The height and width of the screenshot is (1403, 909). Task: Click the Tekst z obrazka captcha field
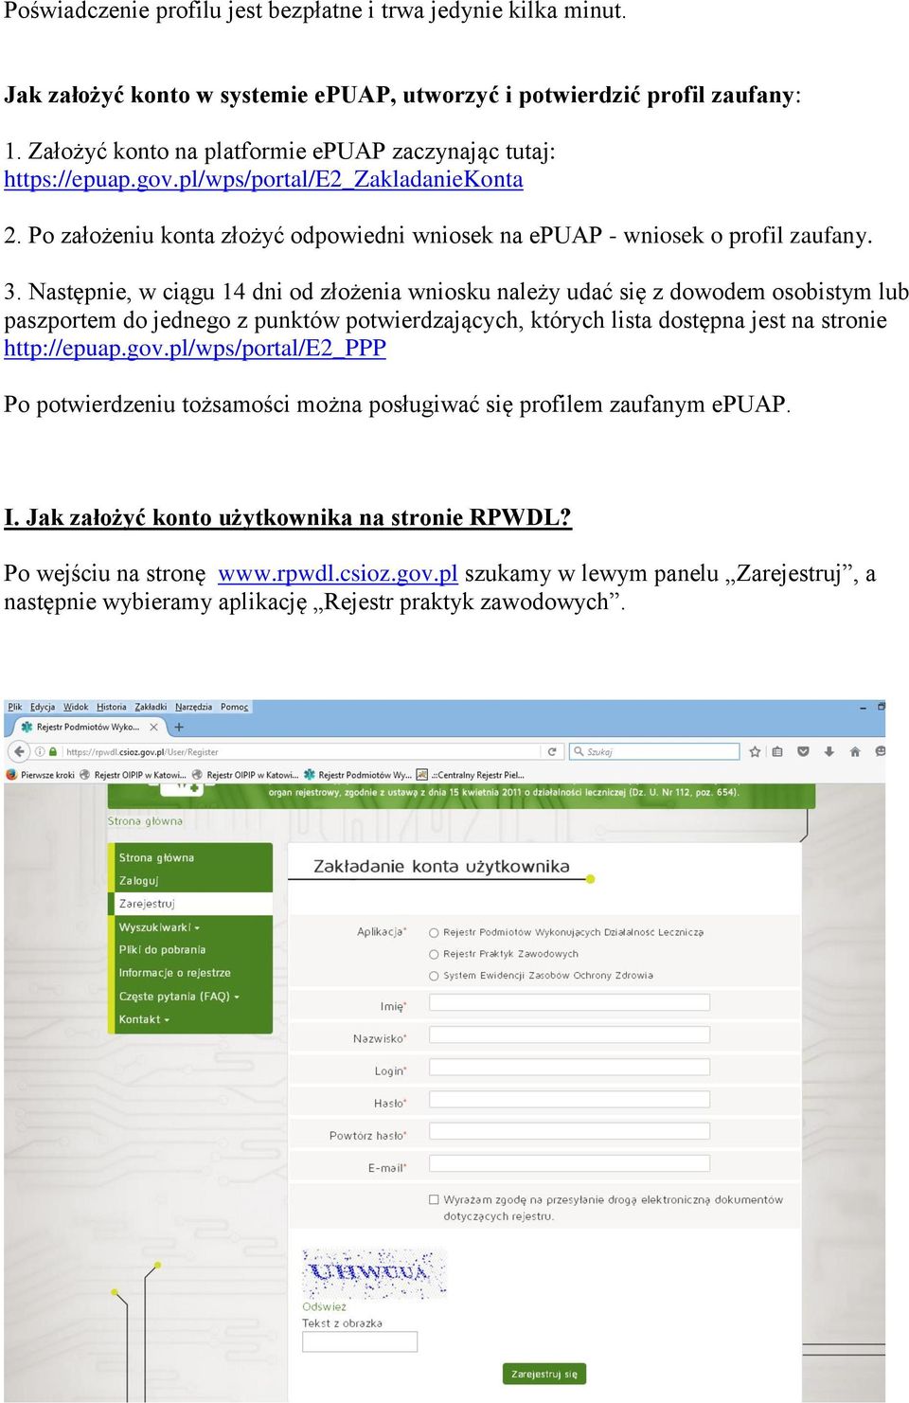[360, 1341]
